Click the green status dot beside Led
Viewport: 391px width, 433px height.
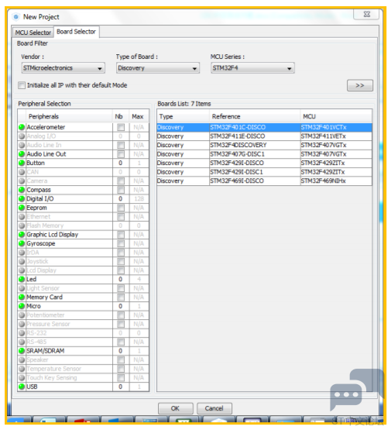click(x=22, y=280)
